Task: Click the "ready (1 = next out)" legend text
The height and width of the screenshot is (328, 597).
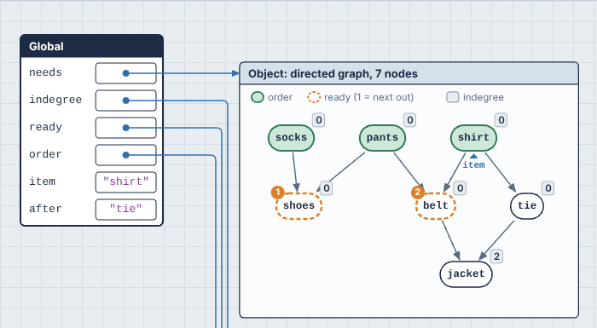Action: pos(369,97)
